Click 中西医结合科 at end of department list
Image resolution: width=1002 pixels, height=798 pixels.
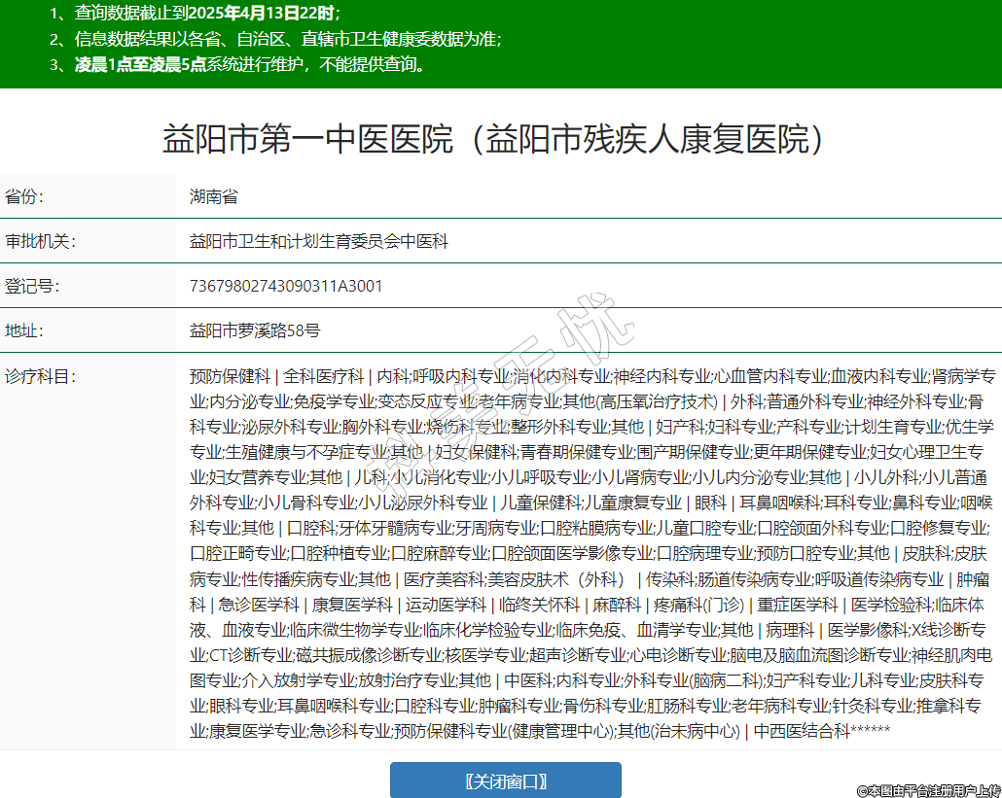tap(802, 730)
